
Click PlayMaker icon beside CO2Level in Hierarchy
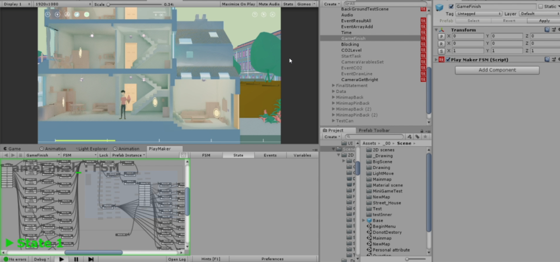click(x=423, y=50)
